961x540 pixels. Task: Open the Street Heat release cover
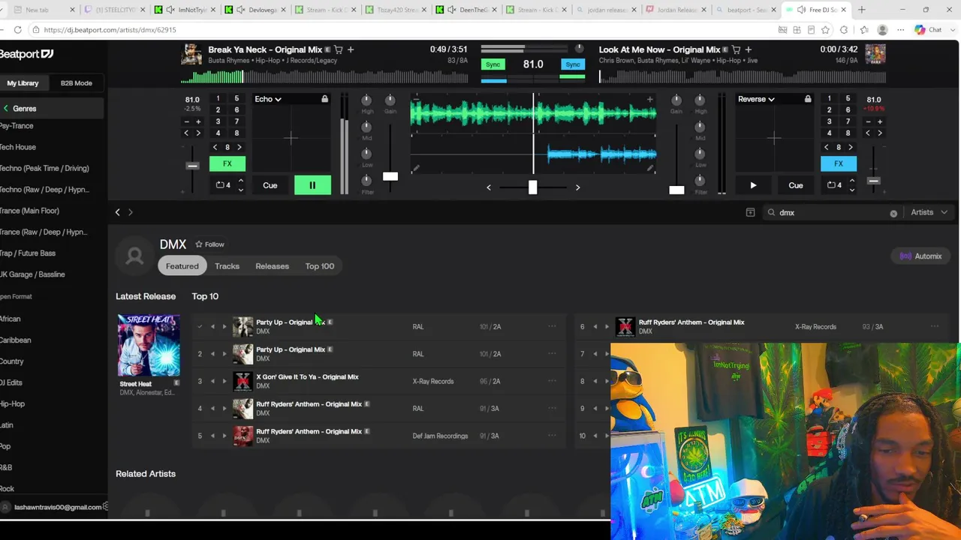149,346
